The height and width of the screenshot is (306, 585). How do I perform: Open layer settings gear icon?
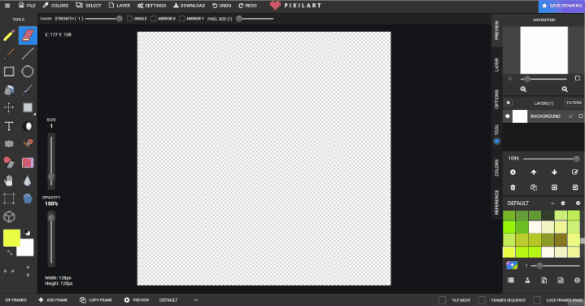click(509, 103)
